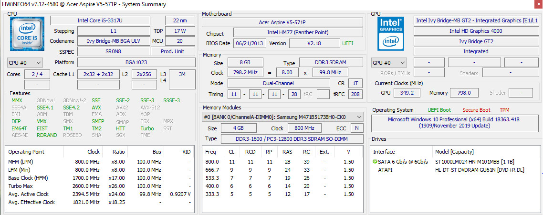Click the Intel HM77 (Panther Point) chipset field

[298, 33]
